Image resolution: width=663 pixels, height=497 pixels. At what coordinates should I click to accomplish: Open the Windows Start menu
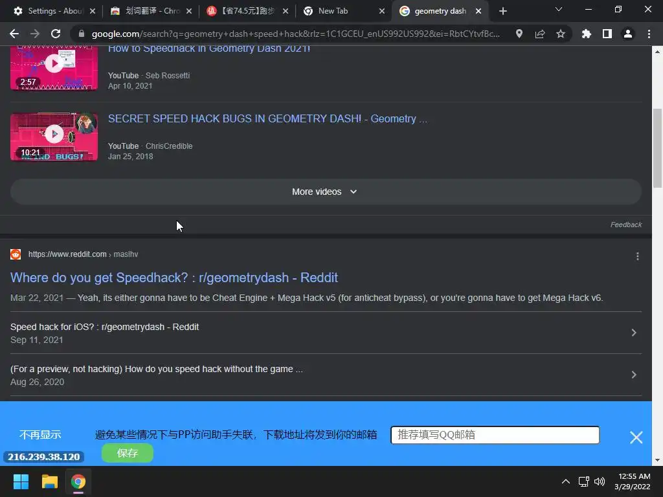pyautogui.click(x=21, y=481)
